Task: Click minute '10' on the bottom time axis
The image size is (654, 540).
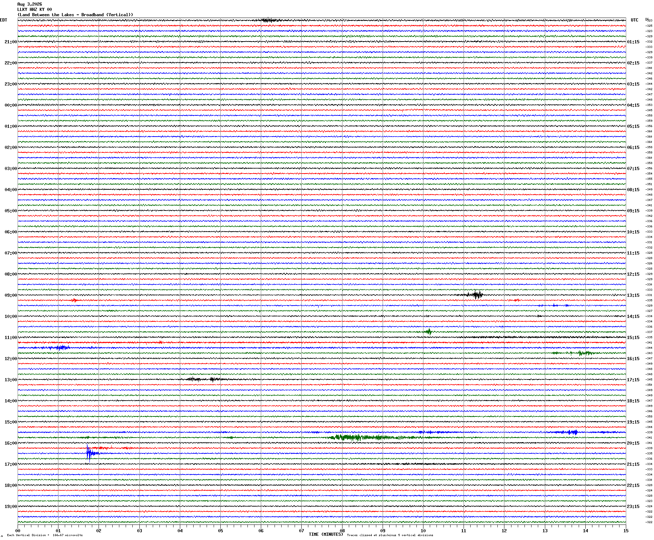Action: coord(423,531)
